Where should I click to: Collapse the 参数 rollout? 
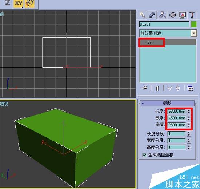pos(167,103)
